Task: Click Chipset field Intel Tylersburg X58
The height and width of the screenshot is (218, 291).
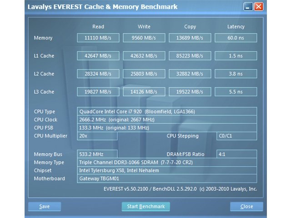Action: [167, 170]
